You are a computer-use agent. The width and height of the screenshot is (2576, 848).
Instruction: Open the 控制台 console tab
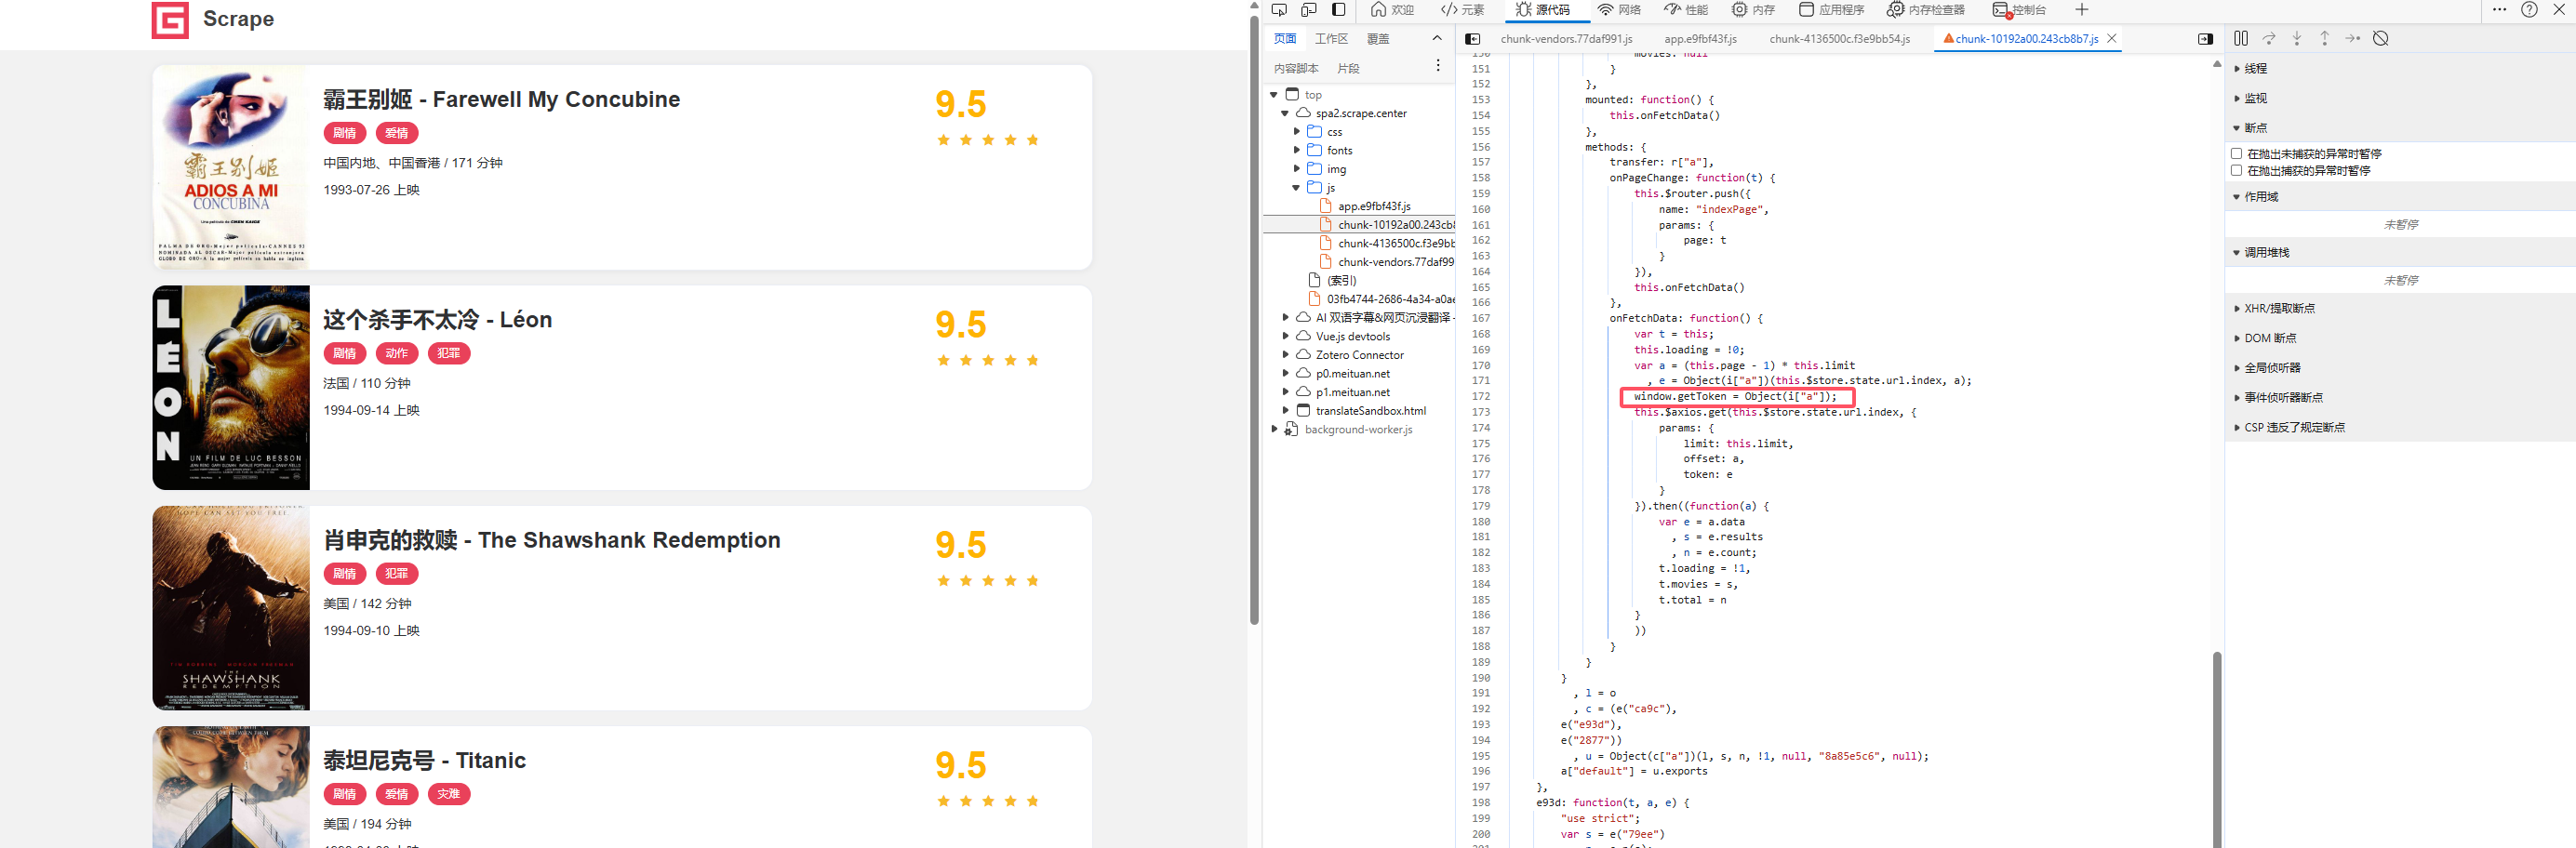(2019, 10)
